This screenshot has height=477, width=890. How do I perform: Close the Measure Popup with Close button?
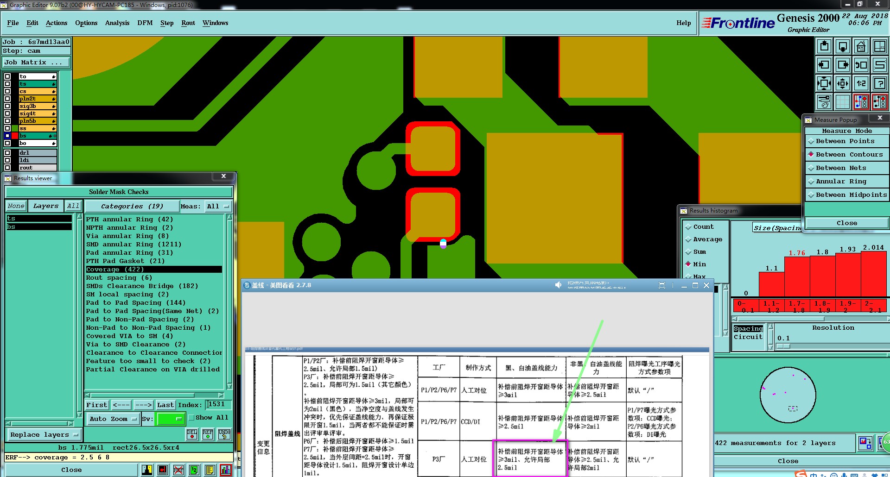pyautogui.click(x=847, y=223)
